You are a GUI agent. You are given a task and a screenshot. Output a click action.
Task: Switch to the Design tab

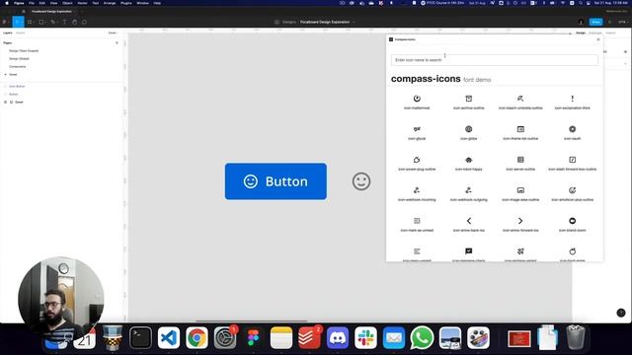(x=581, y=33)
